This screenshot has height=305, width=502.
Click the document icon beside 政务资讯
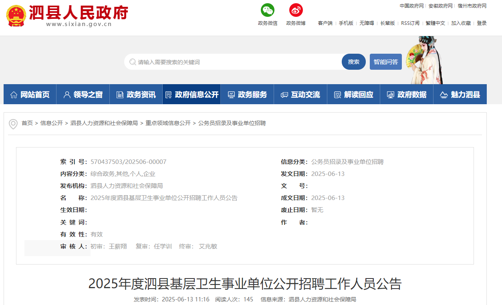[120, 95]
